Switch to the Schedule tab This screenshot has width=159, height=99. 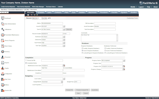[x=41, y=12]
